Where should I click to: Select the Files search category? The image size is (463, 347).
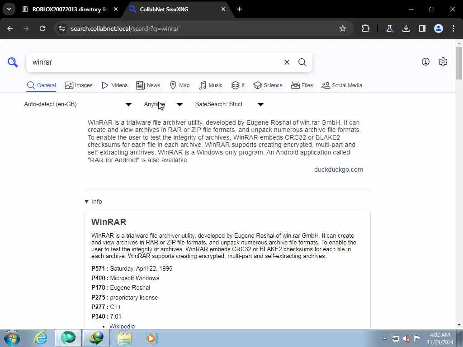point(302,85)
